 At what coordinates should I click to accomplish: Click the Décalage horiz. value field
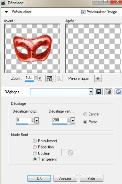(24, 120)
